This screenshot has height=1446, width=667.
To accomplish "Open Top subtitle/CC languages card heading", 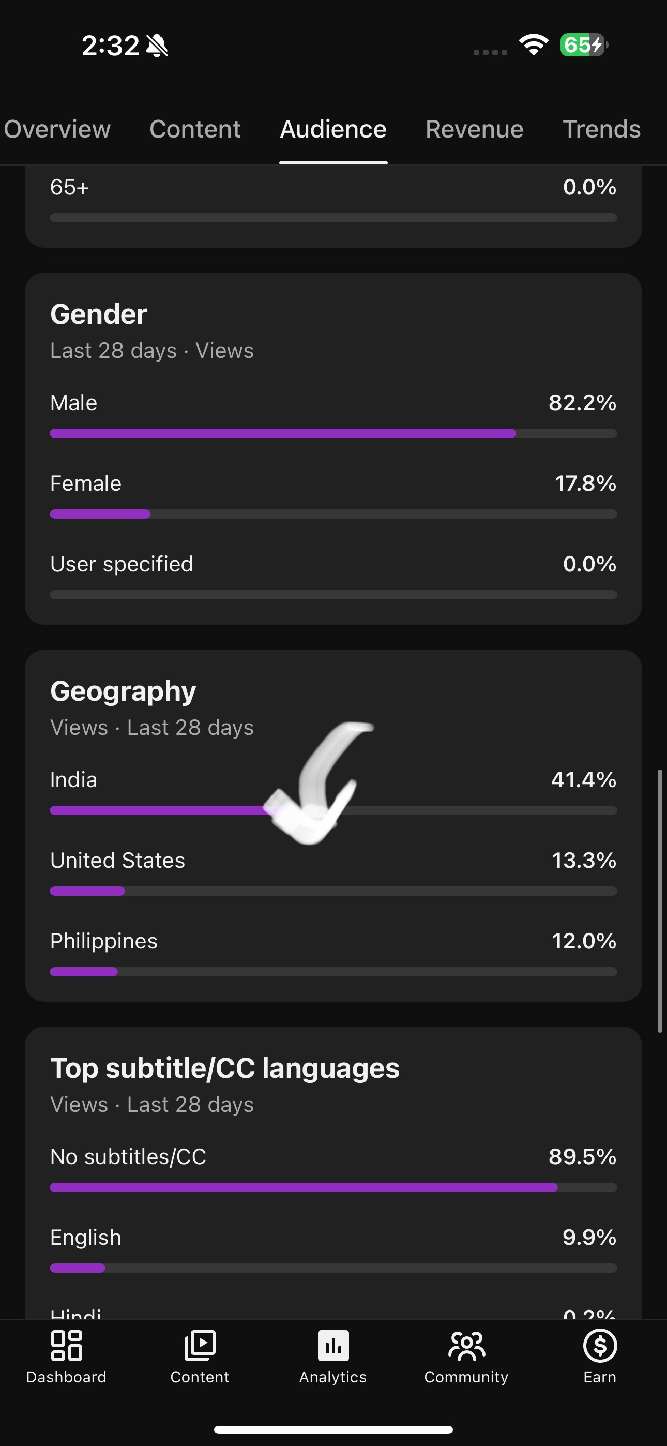I will [224, 1068].
